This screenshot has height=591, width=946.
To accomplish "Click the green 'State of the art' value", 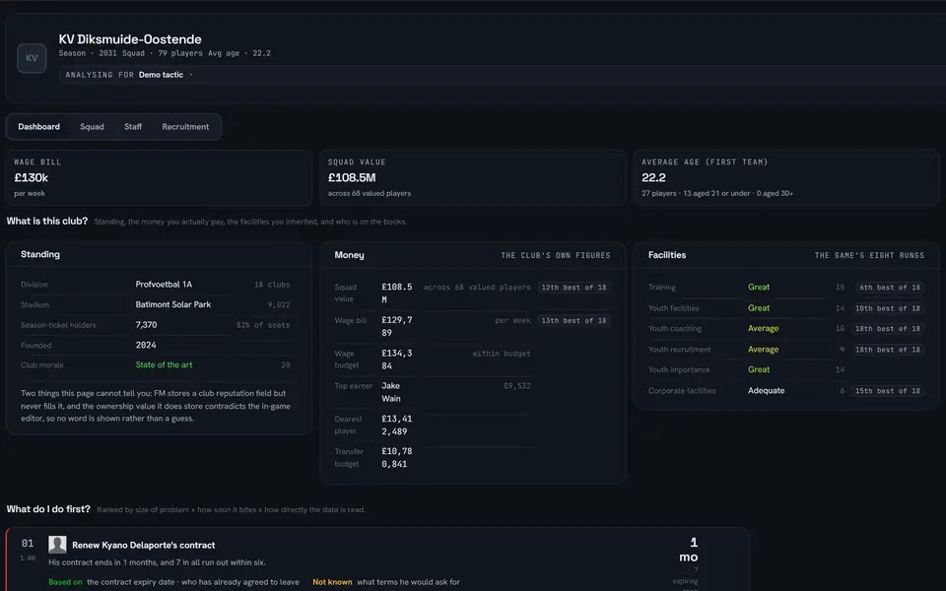I will (164, 364).
